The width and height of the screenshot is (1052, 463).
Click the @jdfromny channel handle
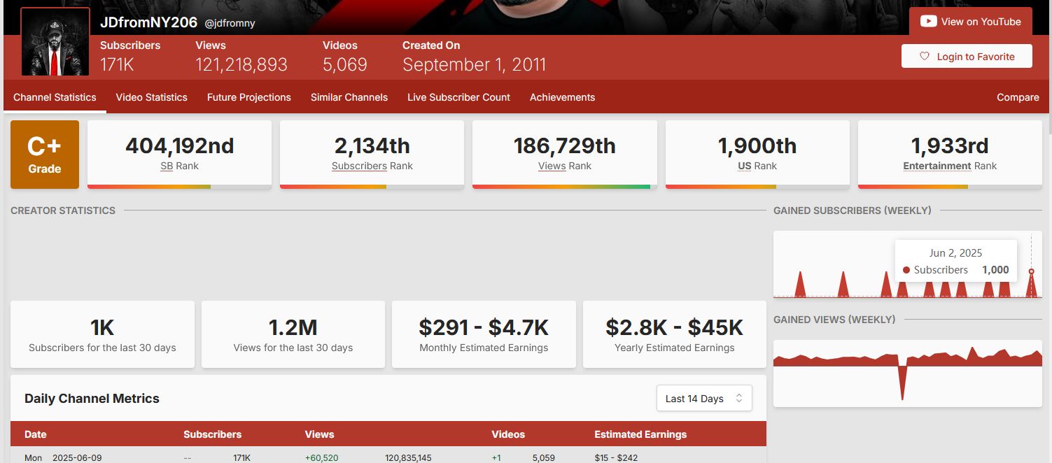(230, 23)
